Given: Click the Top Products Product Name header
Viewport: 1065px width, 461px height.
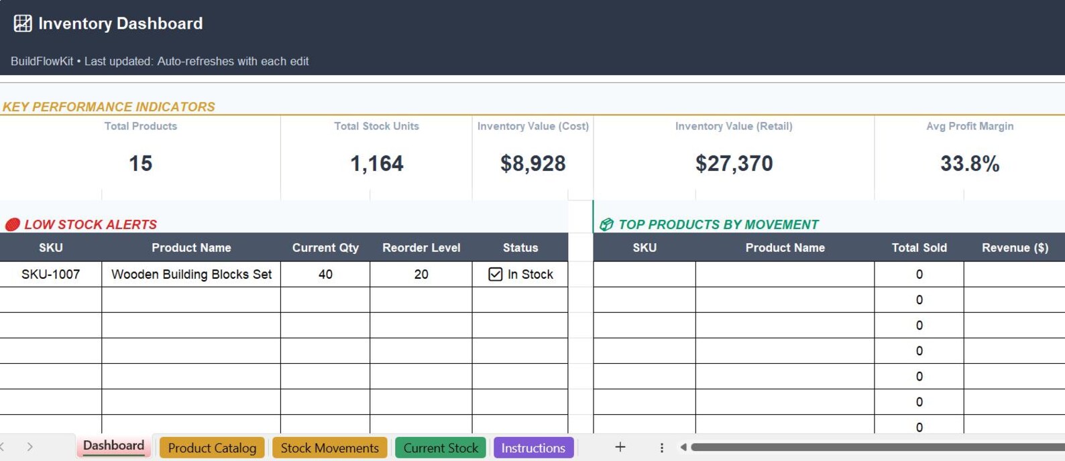Looking at the screenshot, I should tap(785, 247).
